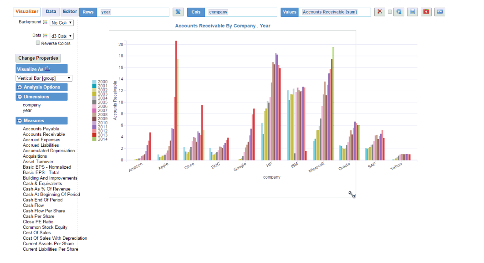This screenshot has width=484, height=263.
Task: Click the Rows input containing year
Action: click(x=132, y=12)
